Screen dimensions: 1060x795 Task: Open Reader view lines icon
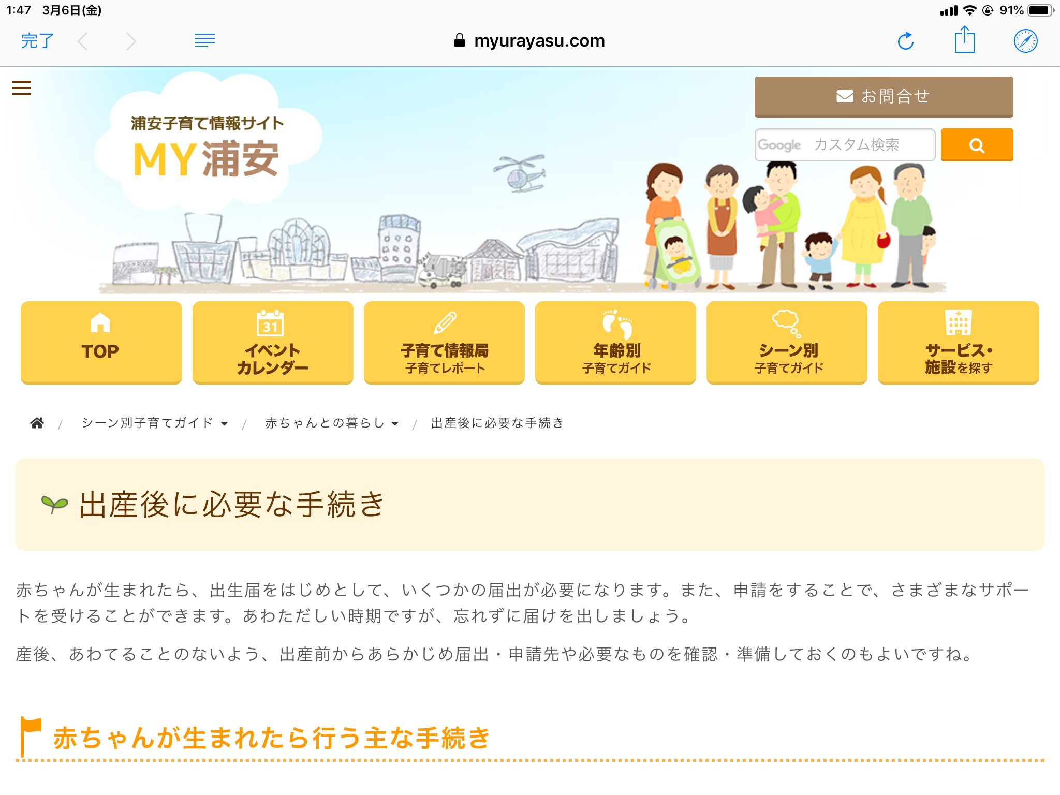(x=205, y=40)
